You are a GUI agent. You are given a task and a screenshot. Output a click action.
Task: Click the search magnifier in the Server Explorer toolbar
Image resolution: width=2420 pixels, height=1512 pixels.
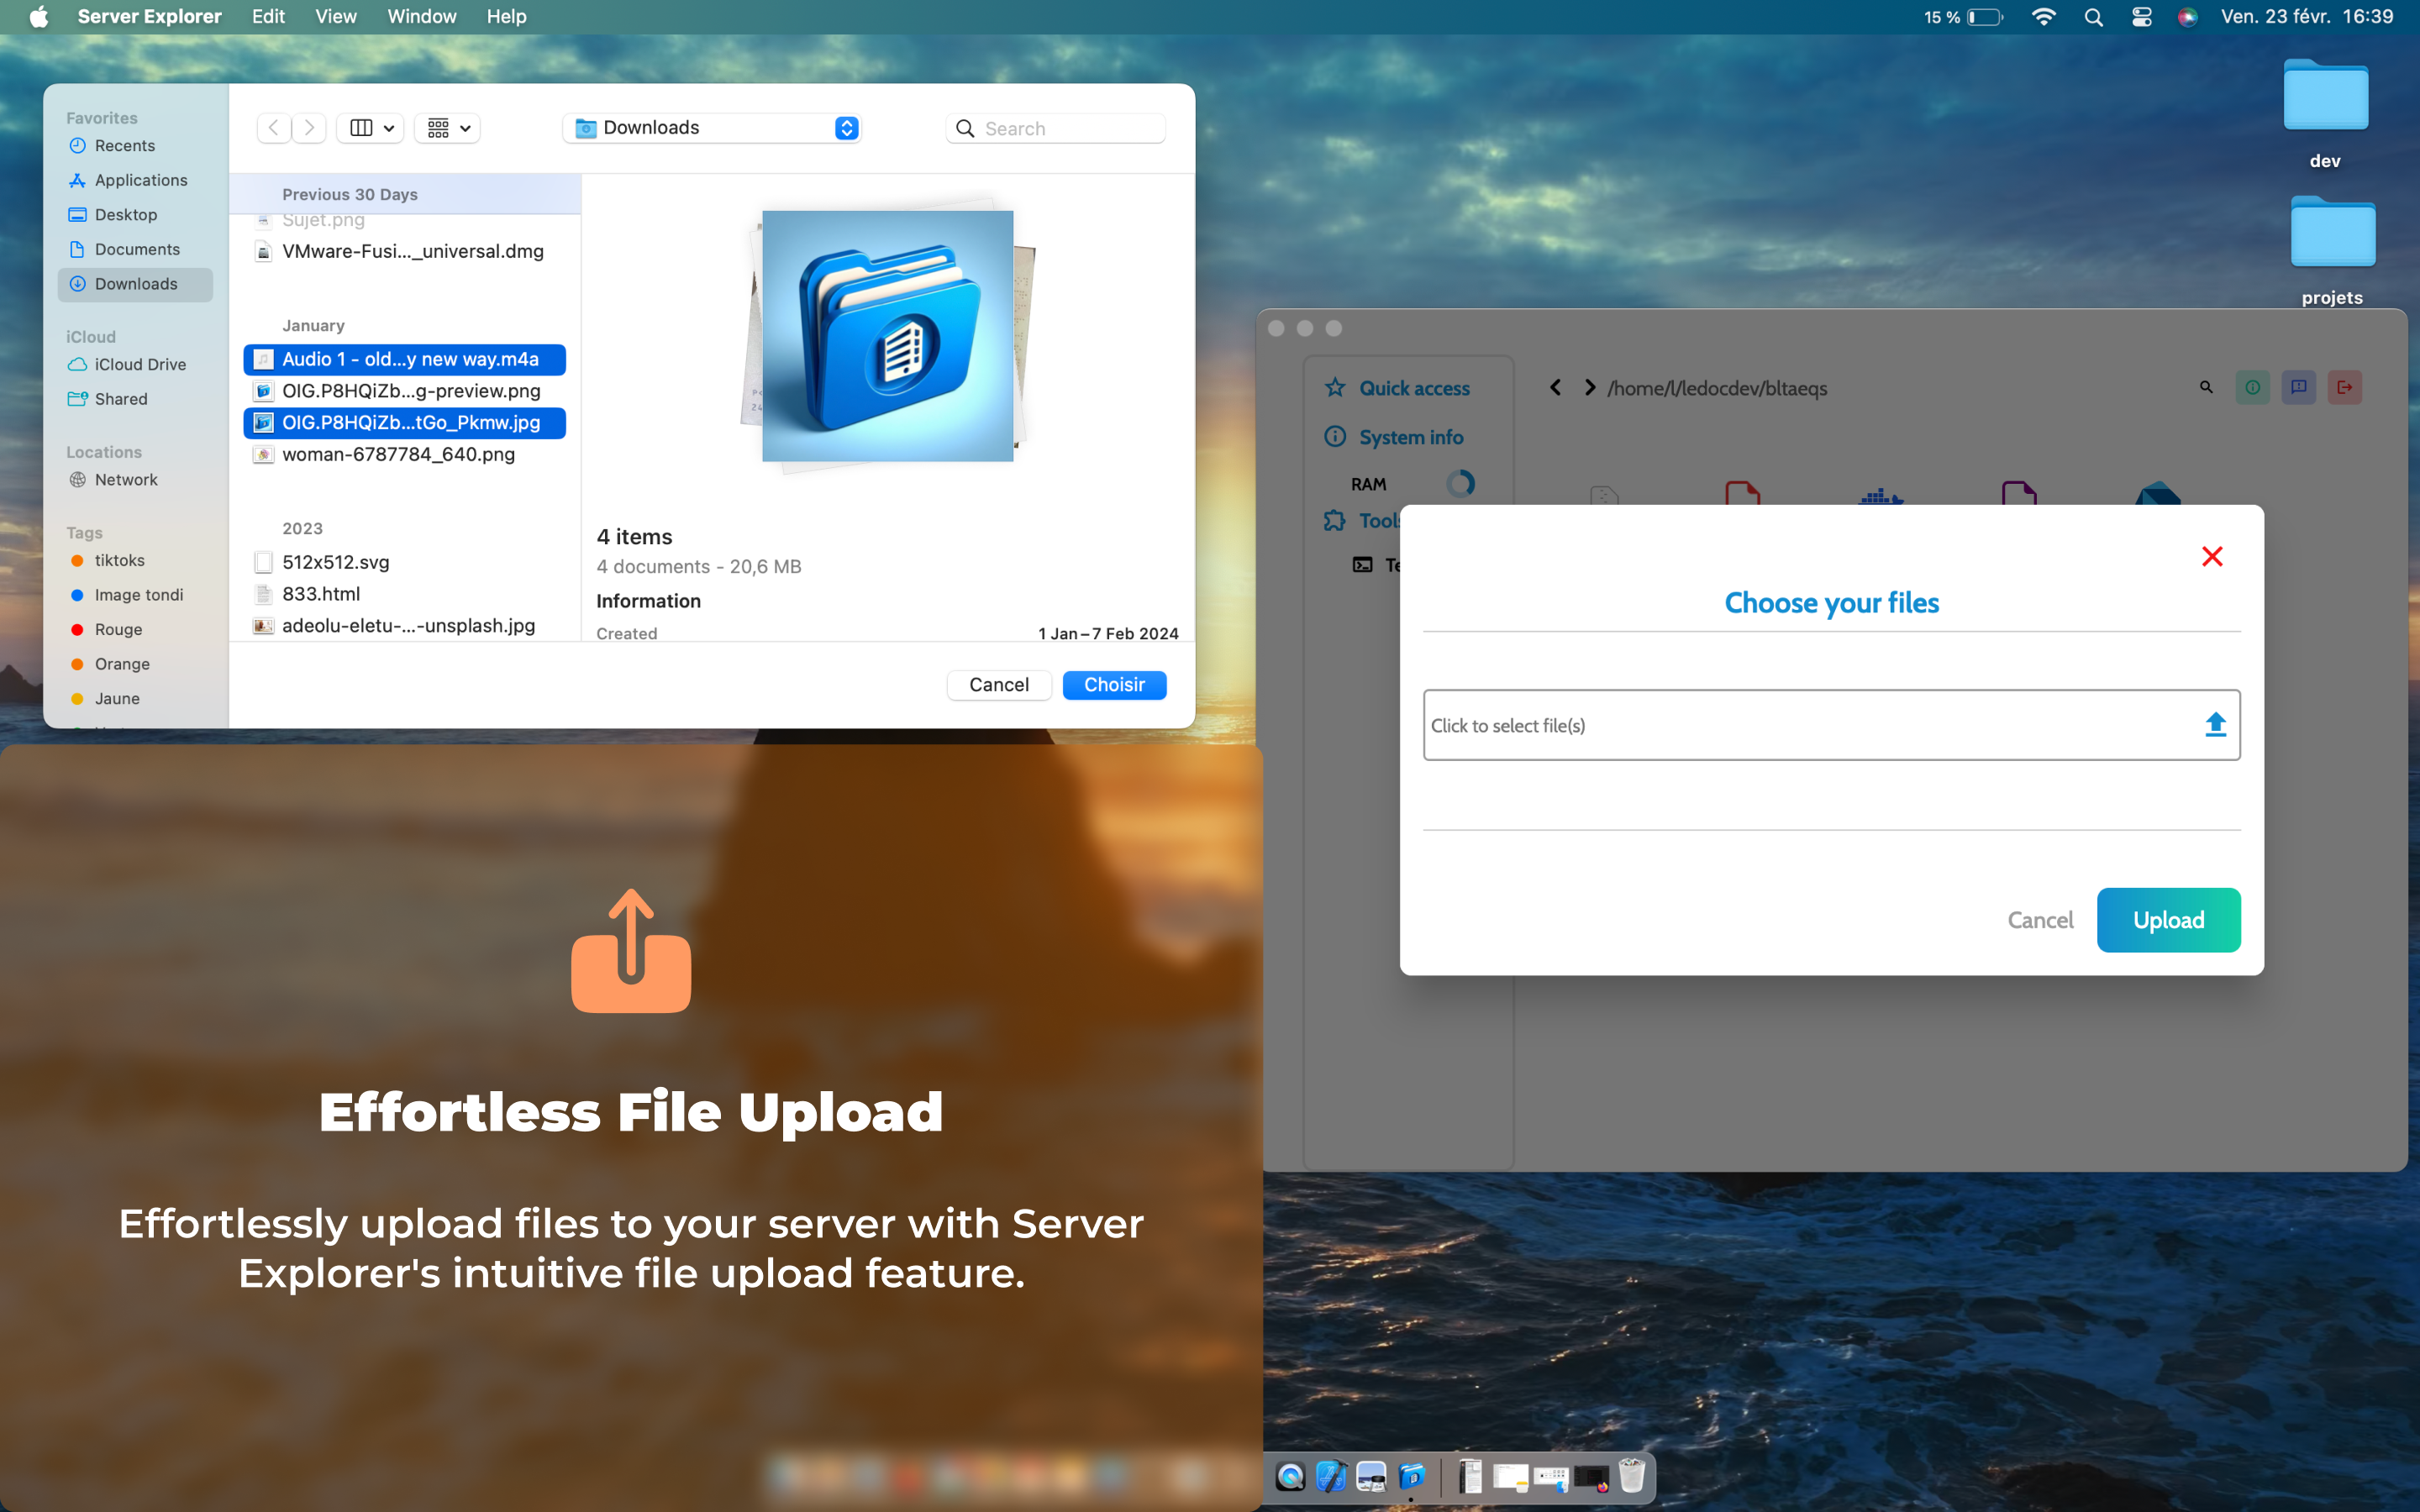2206,388
